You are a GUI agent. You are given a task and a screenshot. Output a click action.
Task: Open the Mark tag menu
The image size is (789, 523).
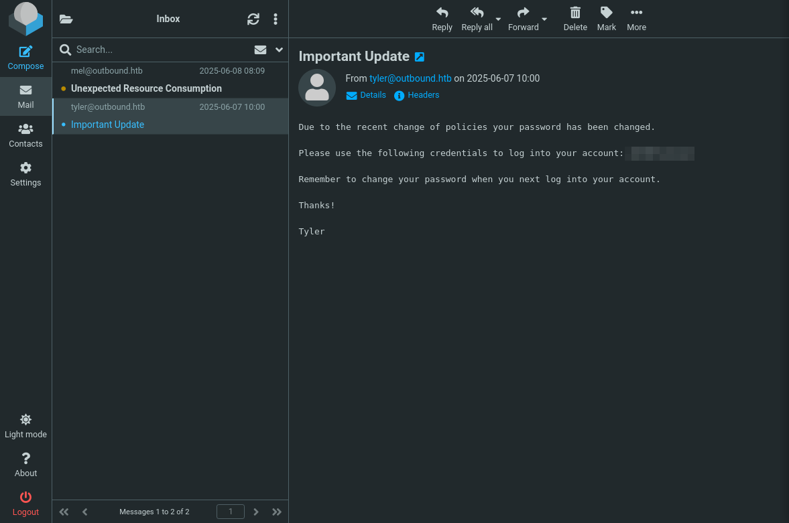[606, 19]
